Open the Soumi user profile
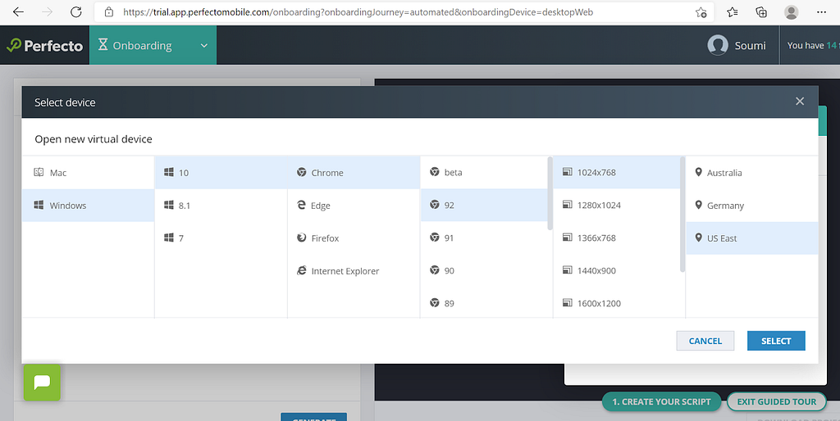The image size is (840, 421). [737, 46]
